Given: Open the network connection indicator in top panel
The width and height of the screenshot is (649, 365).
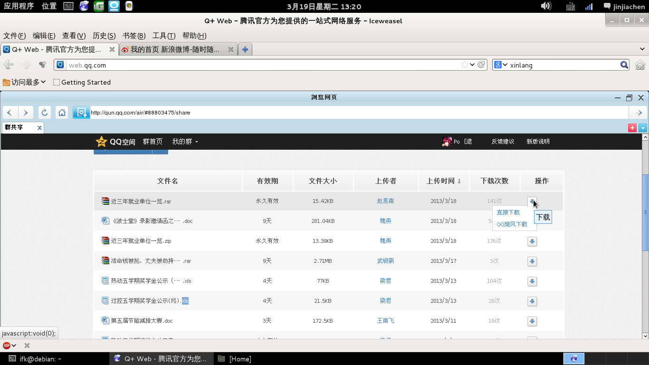Looking at the screenshot, I should click(x=589, y=7).
